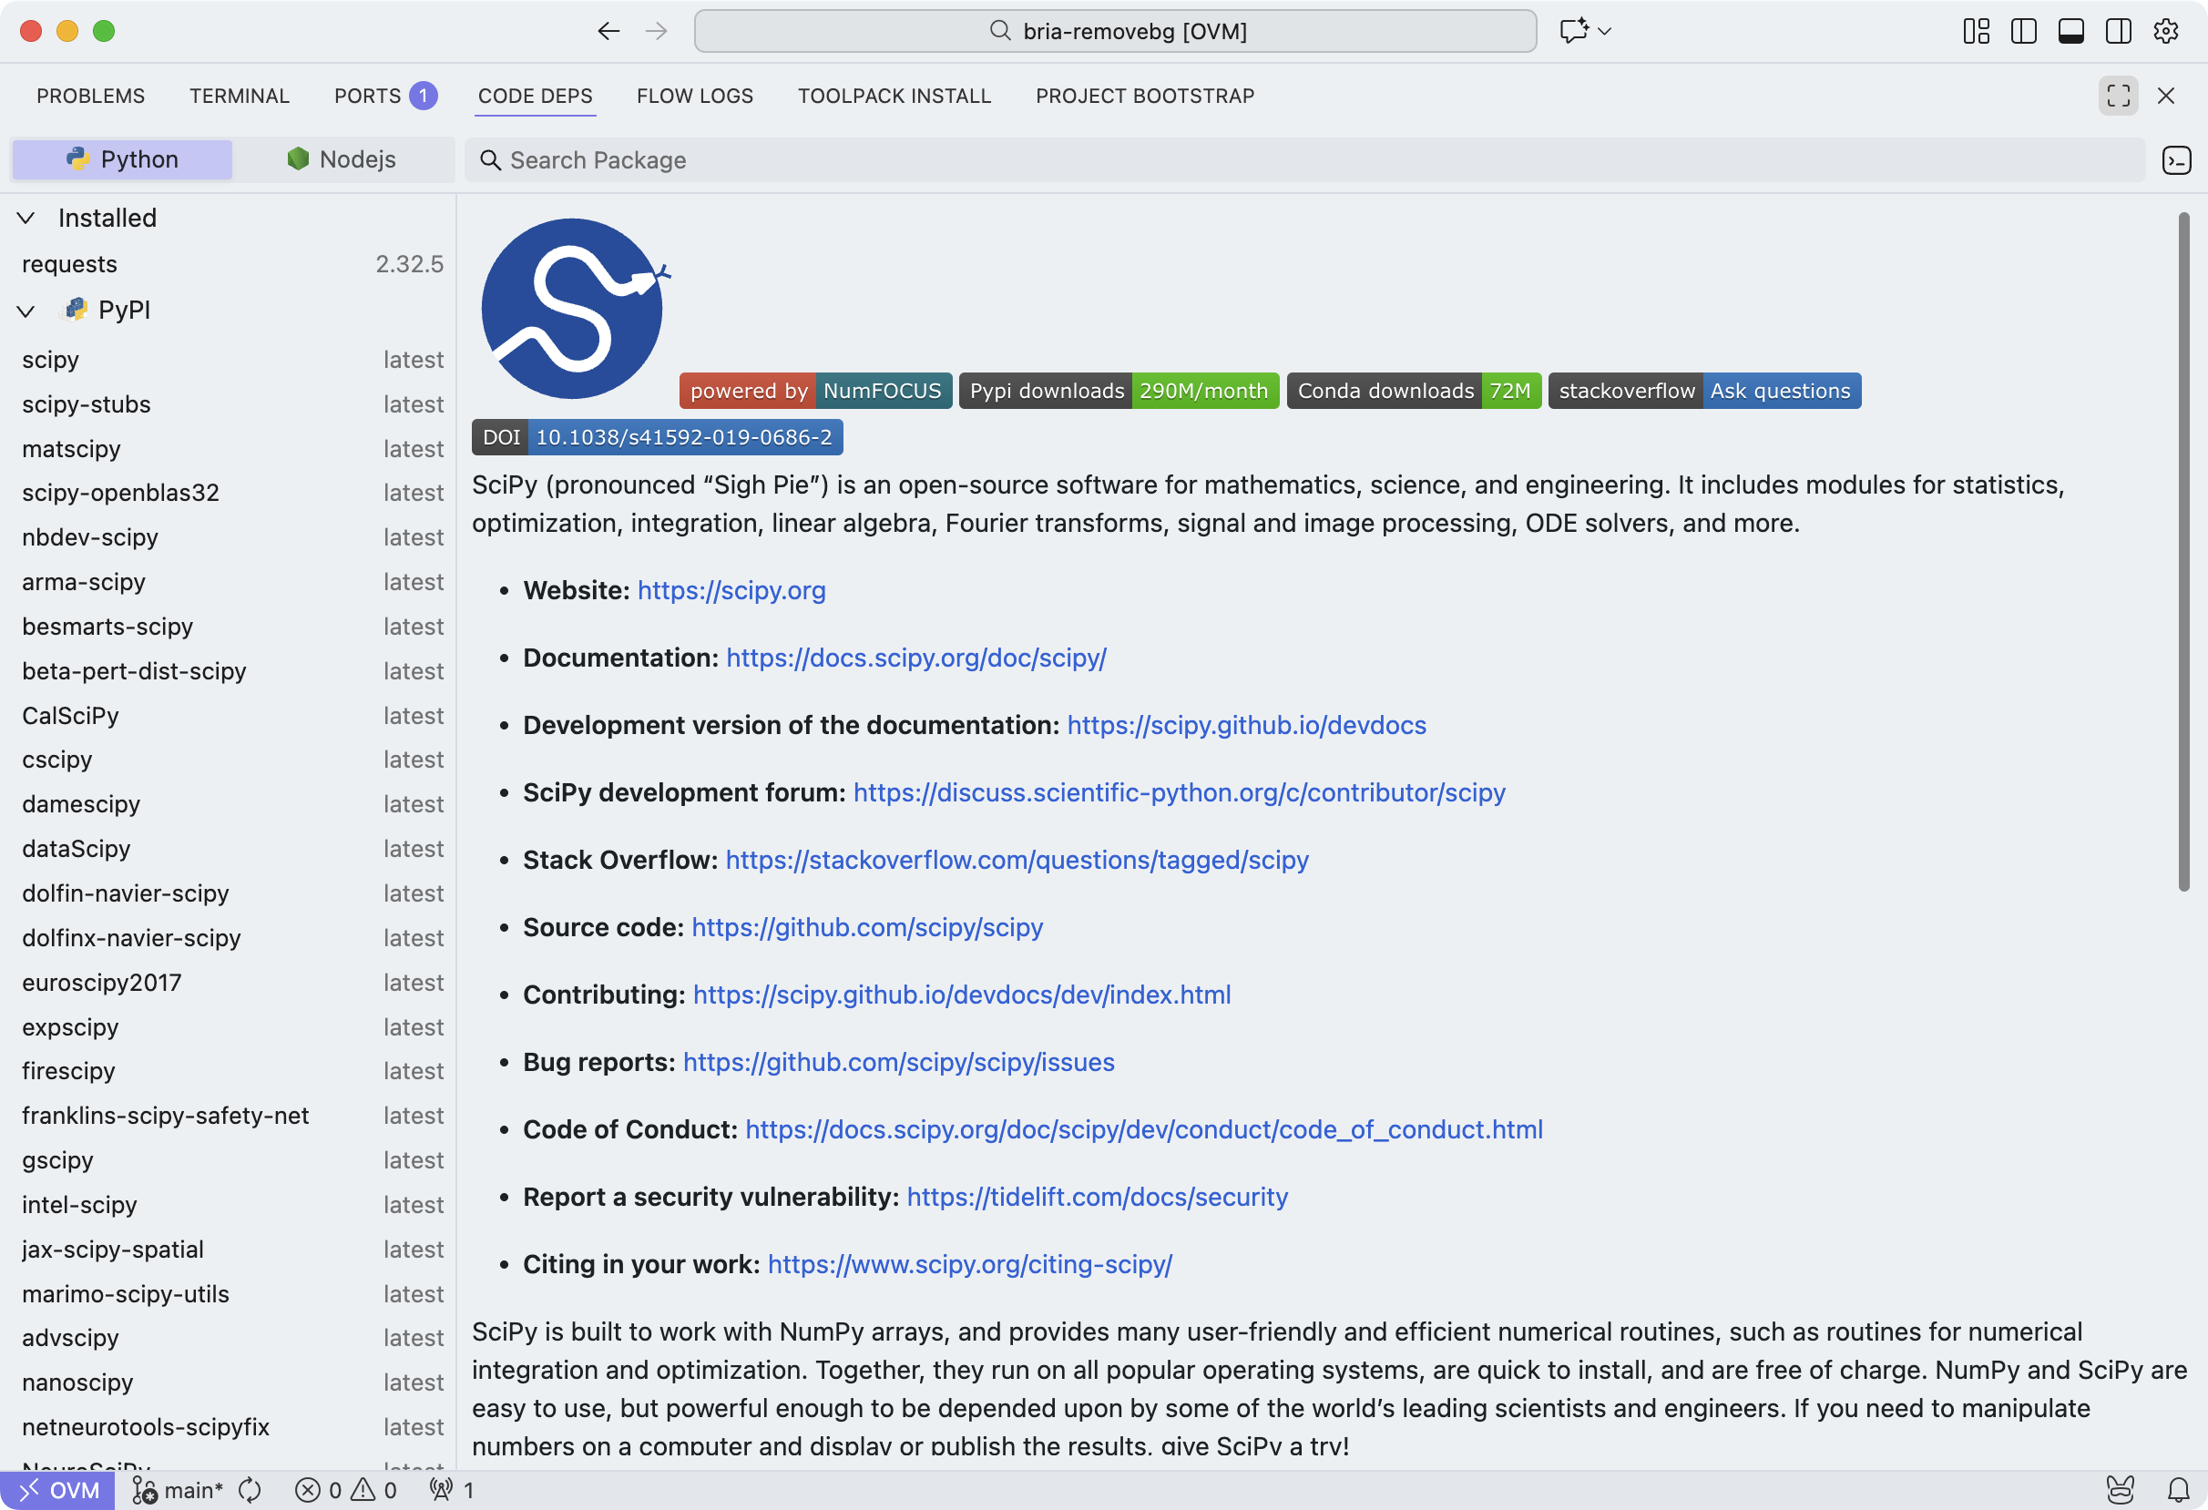The image size is (2208, 1510).
Task: Open SciPy source code GitHub link
Action: [865, 927]
